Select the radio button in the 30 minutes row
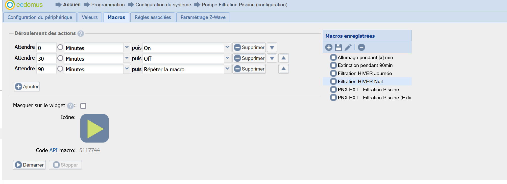The height and width of the screenshot is (184, 507). pyautogui.click(x=60, y=58)
